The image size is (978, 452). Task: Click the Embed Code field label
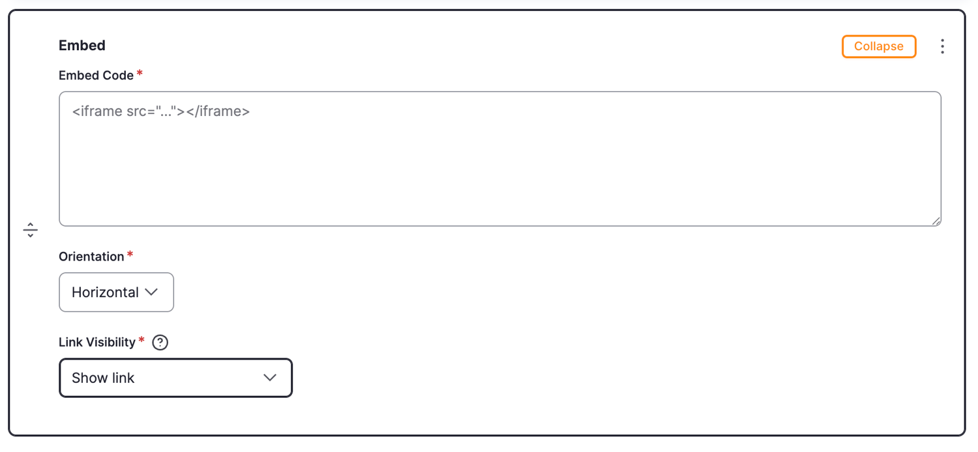pos(96,76)
